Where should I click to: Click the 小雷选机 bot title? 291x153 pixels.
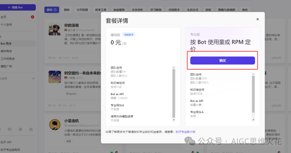point(71,121)
